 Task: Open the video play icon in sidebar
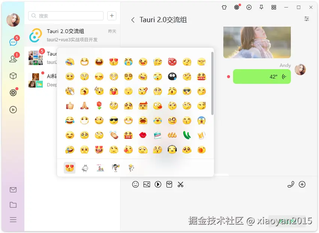point(13,110)
